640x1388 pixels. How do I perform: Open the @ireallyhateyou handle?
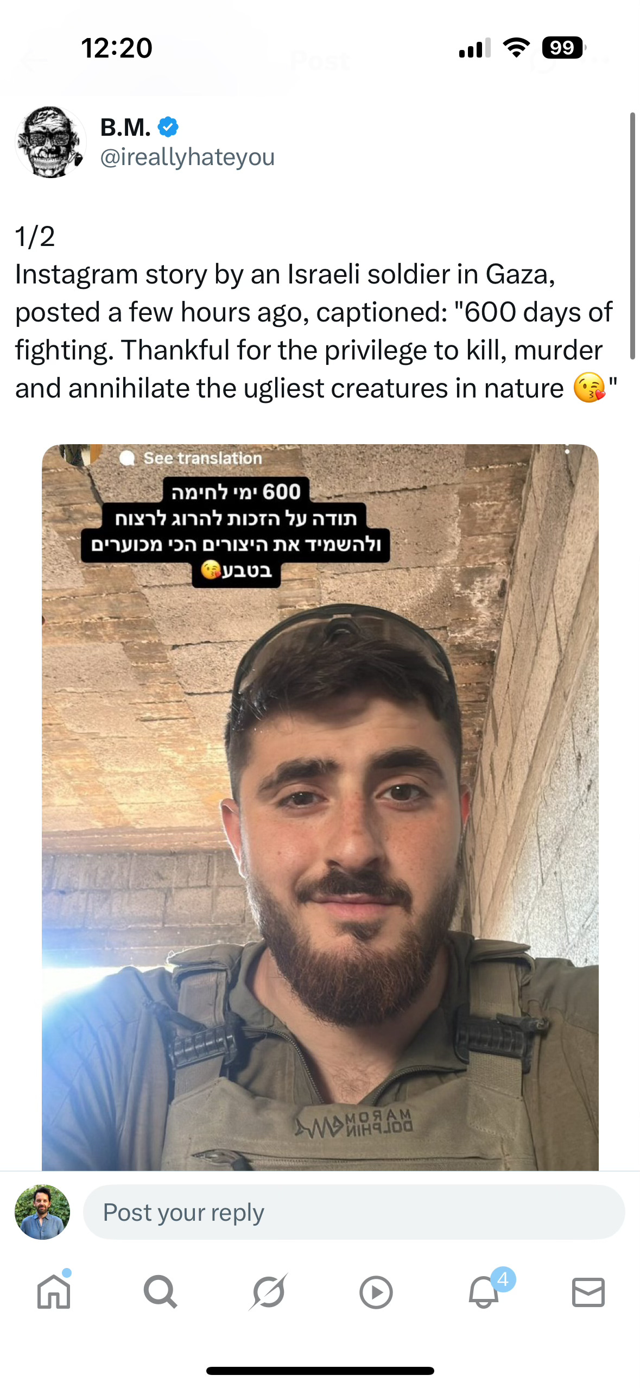coord(187,157)
